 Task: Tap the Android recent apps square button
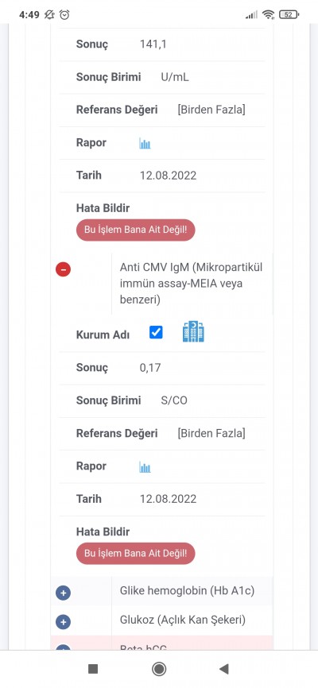93,669
